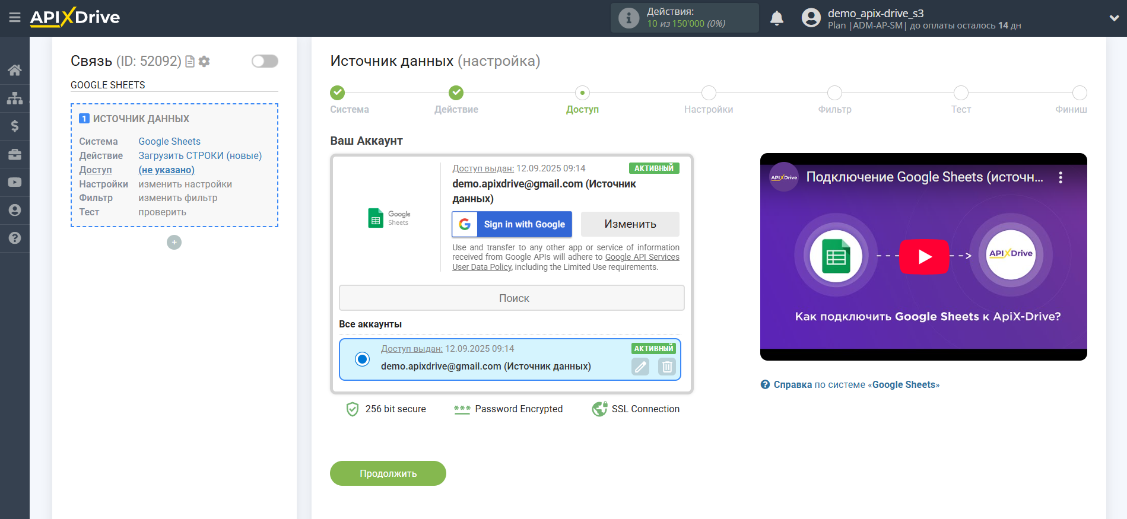
Task: Click the user avatar icon
Action: pyautogui.click(x=811, y=18)
